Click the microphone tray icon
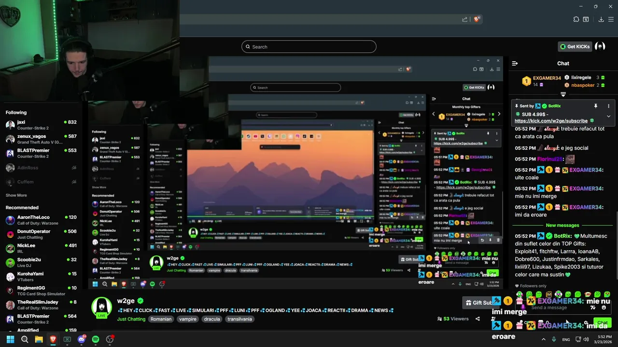 coord(554,339)
